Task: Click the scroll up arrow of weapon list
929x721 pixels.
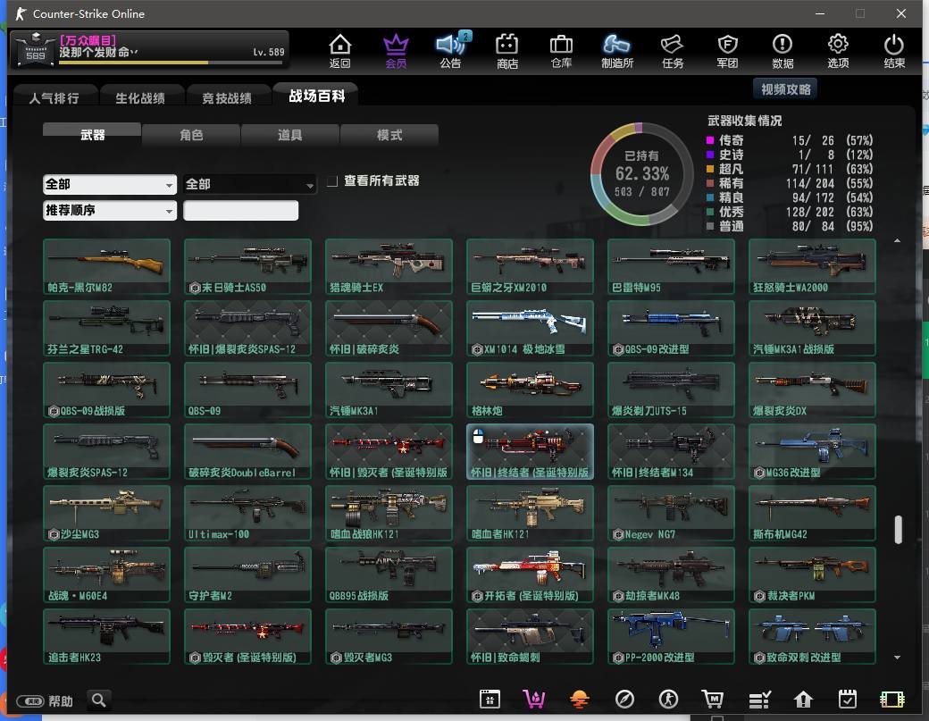Action: point(897,240)
